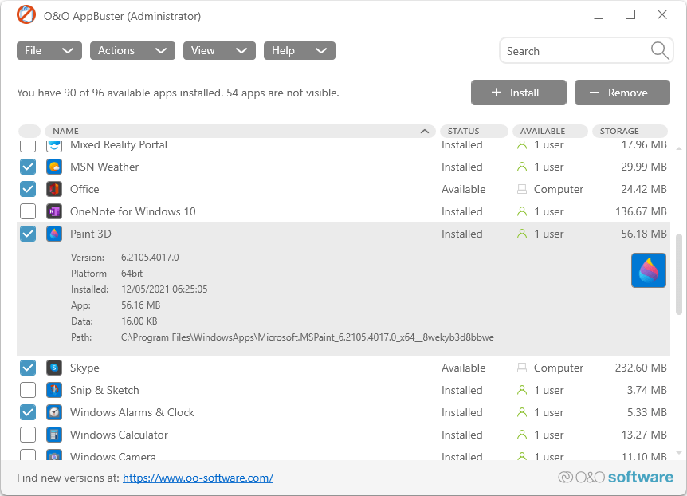Image resolution: width=687 pixels, height=496 pixels.
Task: Toggle the select-all header checkbox
Action: click(29, 131)
